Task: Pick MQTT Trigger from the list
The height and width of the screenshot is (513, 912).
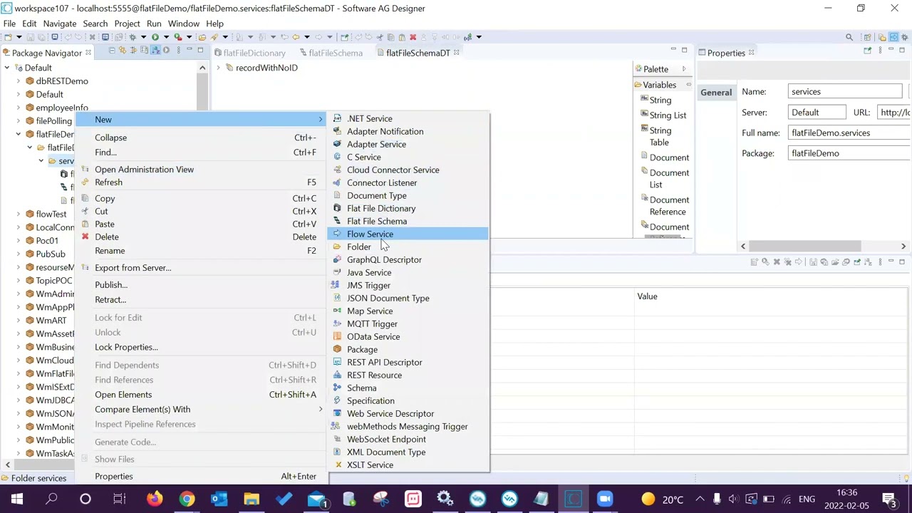Action: point(408,323)
